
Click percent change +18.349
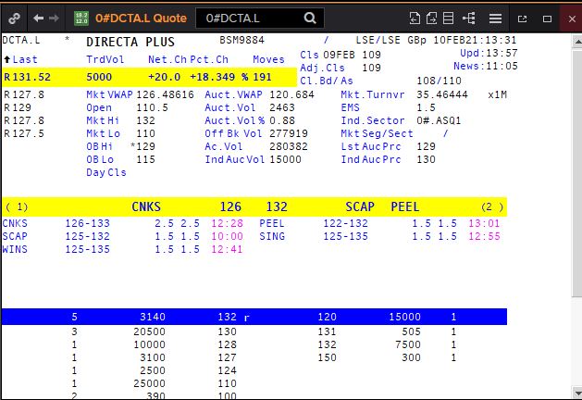pos(212,77)
